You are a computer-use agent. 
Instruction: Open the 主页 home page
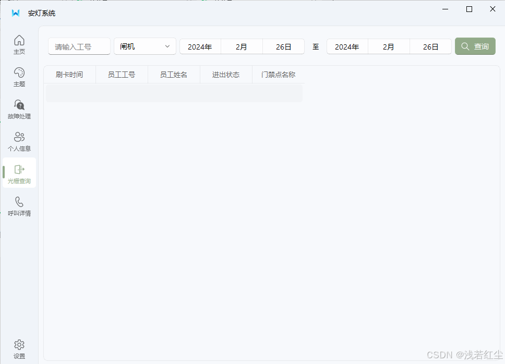[19, 44]
